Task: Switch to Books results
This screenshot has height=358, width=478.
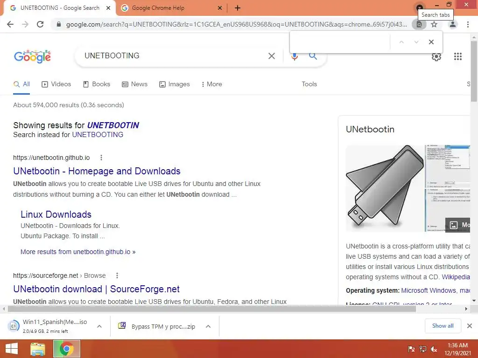Action: (x=96, y=84)
